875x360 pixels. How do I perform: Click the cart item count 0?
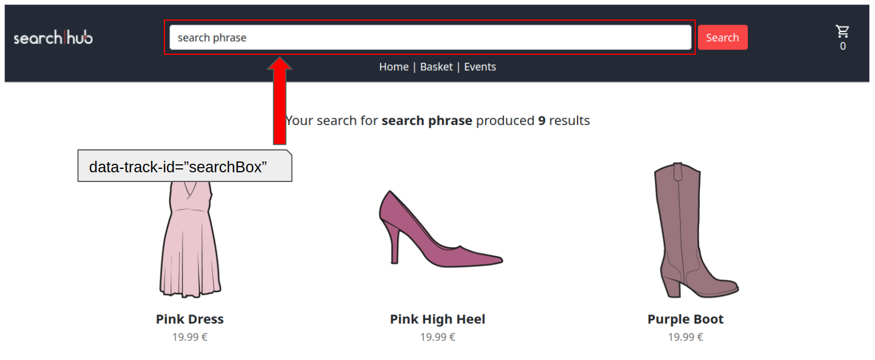click(843, 46)
